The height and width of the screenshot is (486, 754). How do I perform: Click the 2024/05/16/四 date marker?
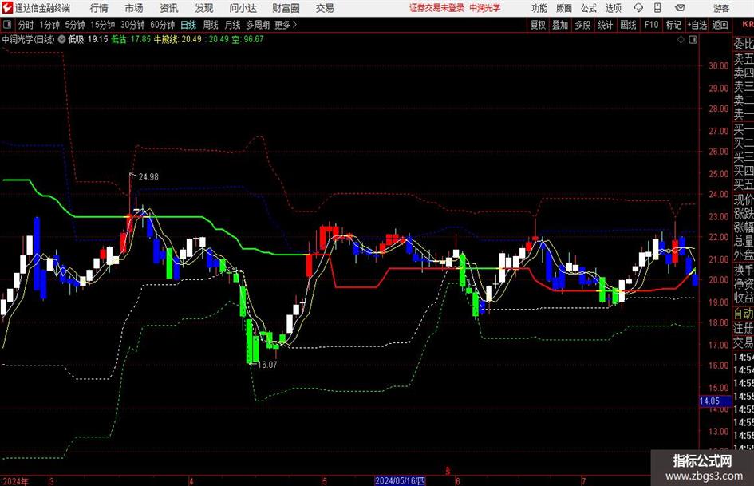[400, 480]
